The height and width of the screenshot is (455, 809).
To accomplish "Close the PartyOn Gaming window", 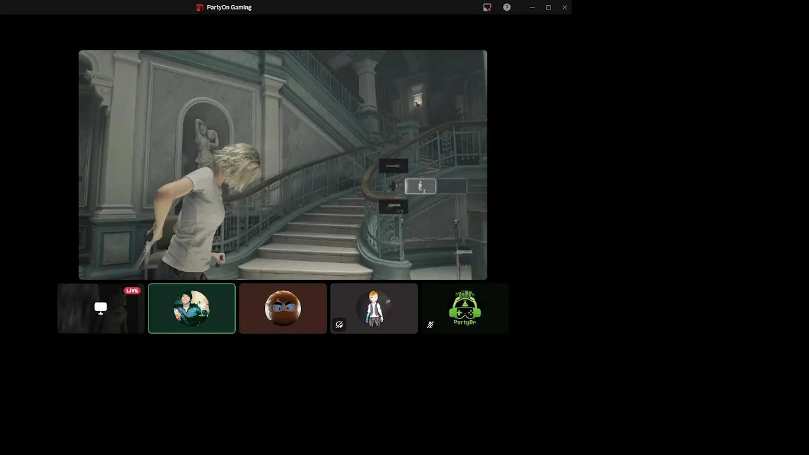I will [x=564, y=8].
